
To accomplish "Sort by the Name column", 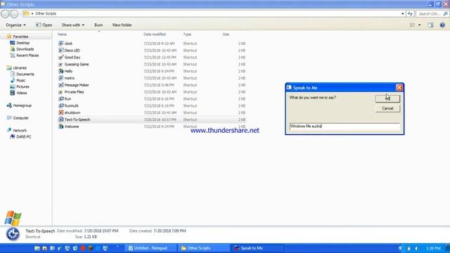I will point(63,34).
